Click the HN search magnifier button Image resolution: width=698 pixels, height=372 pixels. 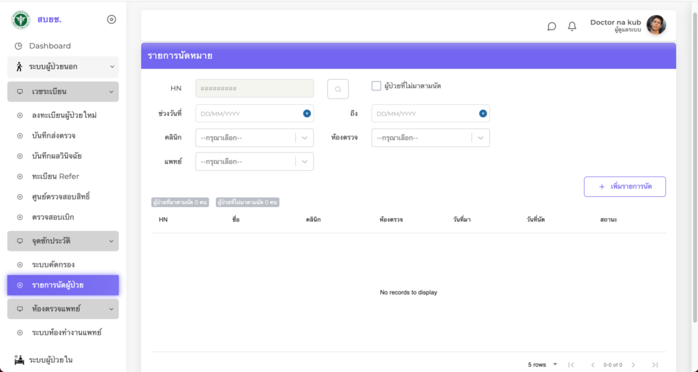337,89
